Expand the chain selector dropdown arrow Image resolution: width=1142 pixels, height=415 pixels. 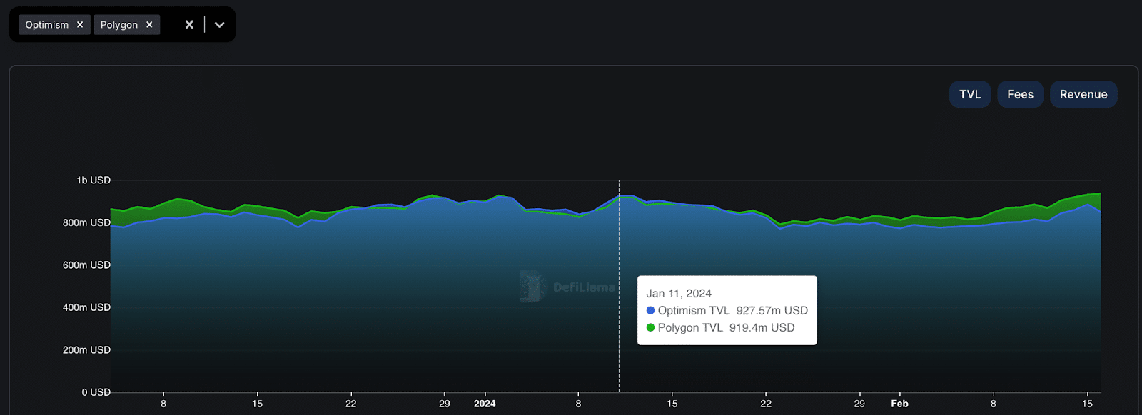click(219, 25)
